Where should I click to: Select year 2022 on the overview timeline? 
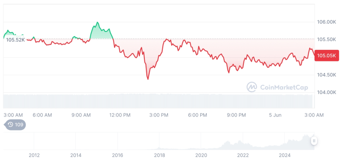pyautogui.click(x=243, y=155)
